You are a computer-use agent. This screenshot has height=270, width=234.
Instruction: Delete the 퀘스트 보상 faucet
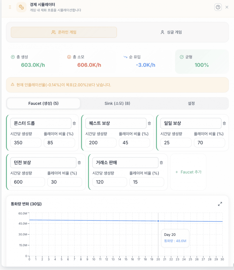(x=149, y=123)
